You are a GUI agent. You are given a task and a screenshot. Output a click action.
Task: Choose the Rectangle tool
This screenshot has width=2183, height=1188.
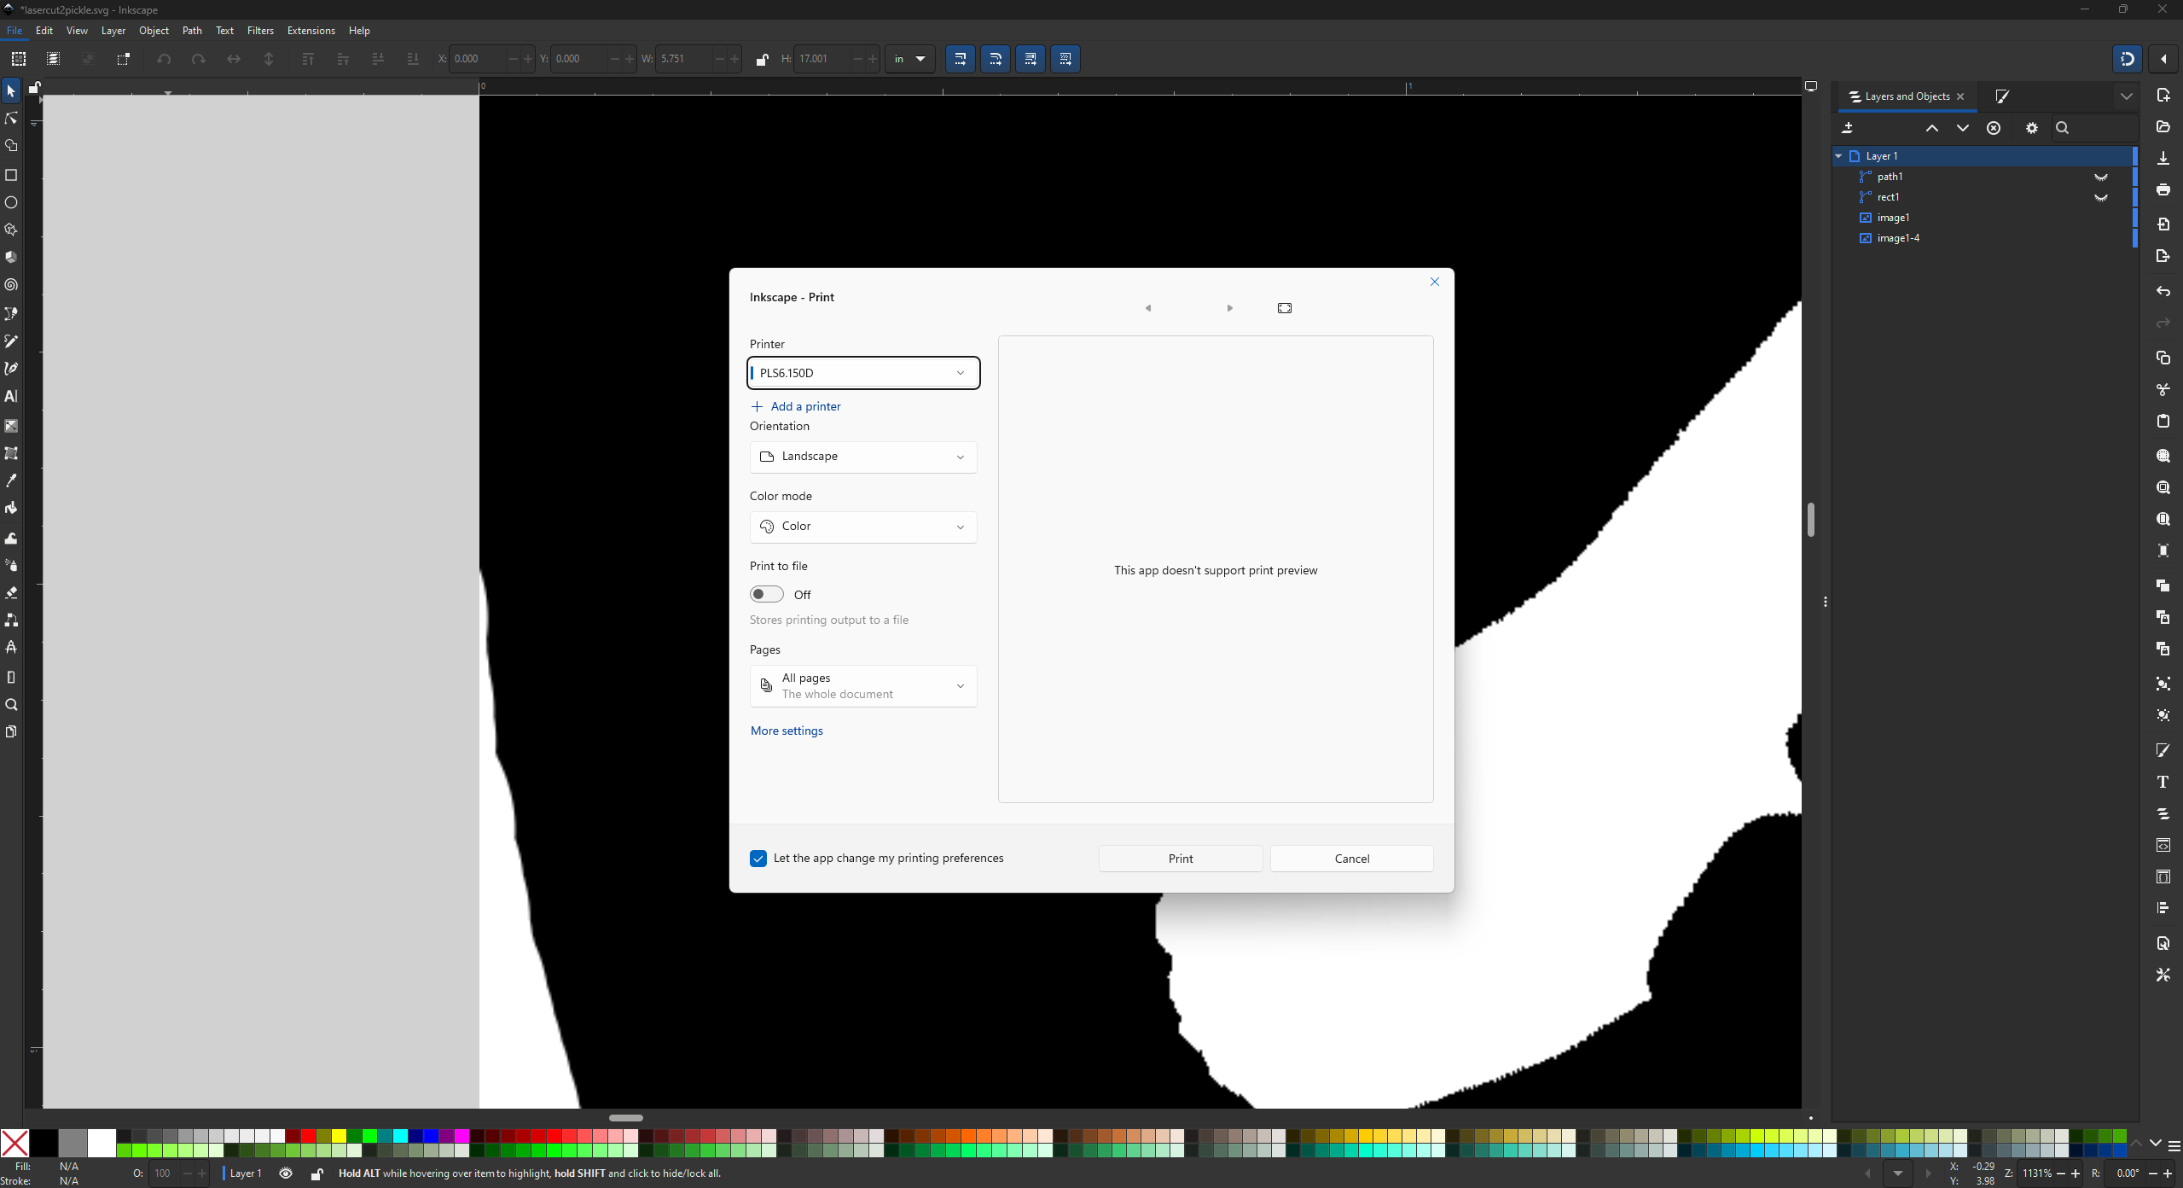tap(11, 175)
